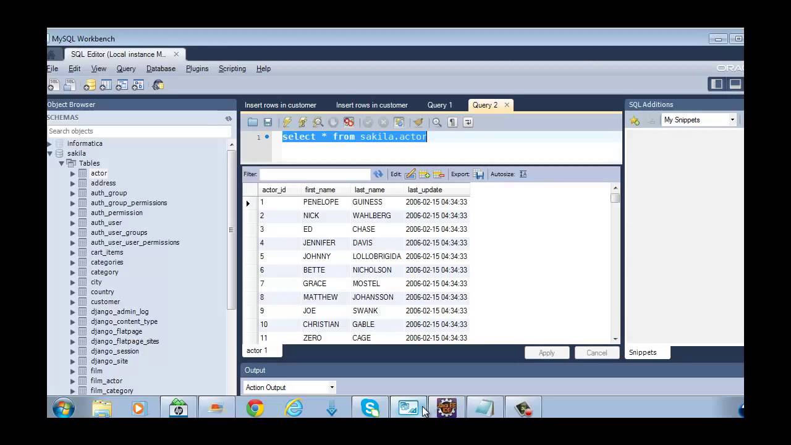Collapse the sakila schema

click(49, 153)
